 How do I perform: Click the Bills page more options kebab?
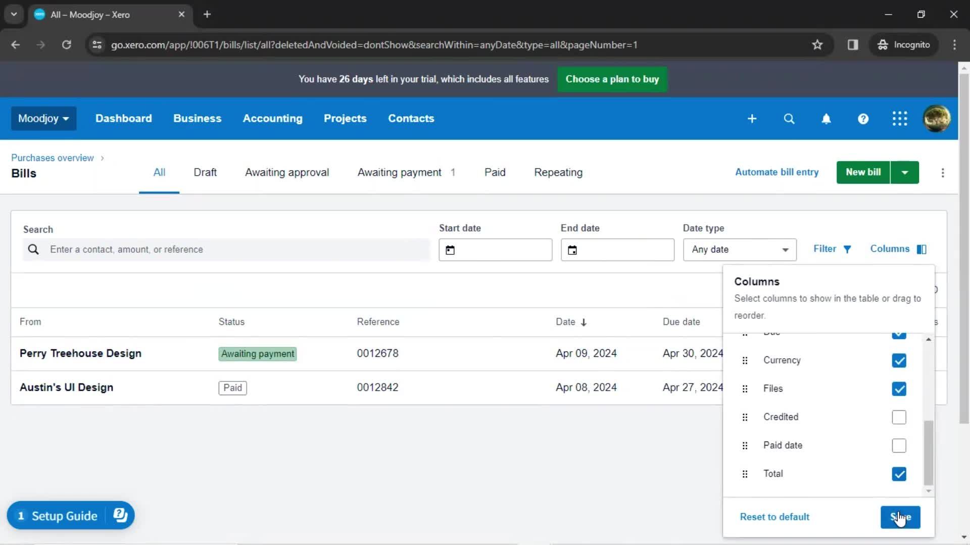943,173
